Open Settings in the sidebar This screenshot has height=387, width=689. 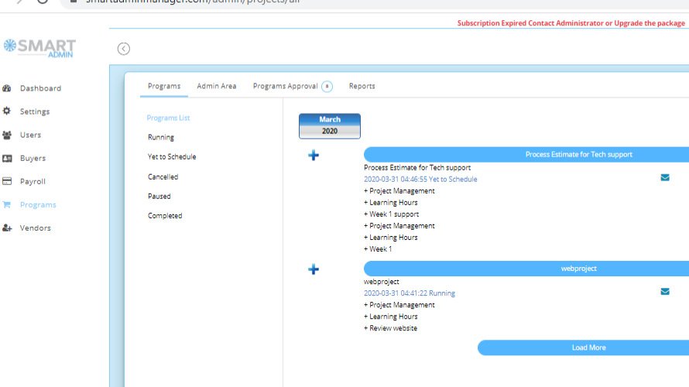pos(35,111)
